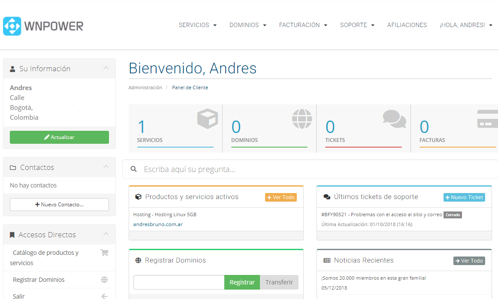Open the Dominios menu

[248, 25]
